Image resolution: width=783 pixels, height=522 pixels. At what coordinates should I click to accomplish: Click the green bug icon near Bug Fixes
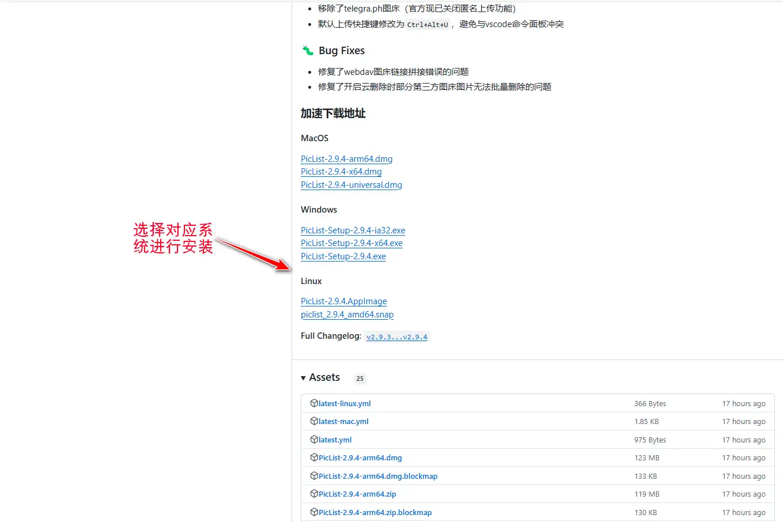[x=308, y=51]
